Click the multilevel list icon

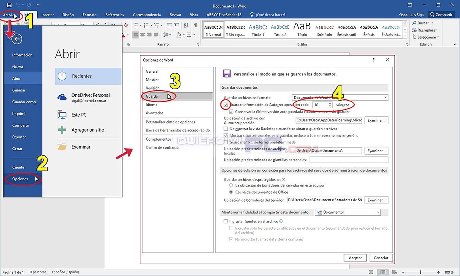(157, 25)
